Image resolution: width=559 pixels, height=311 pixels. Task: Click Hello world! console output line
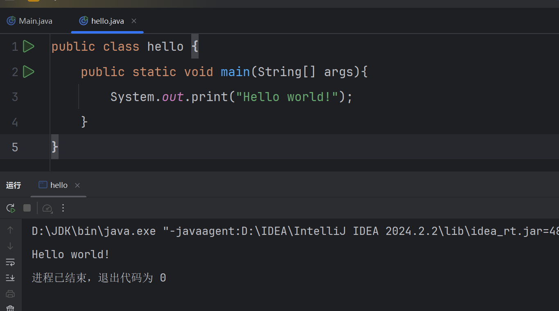(71, 255)
